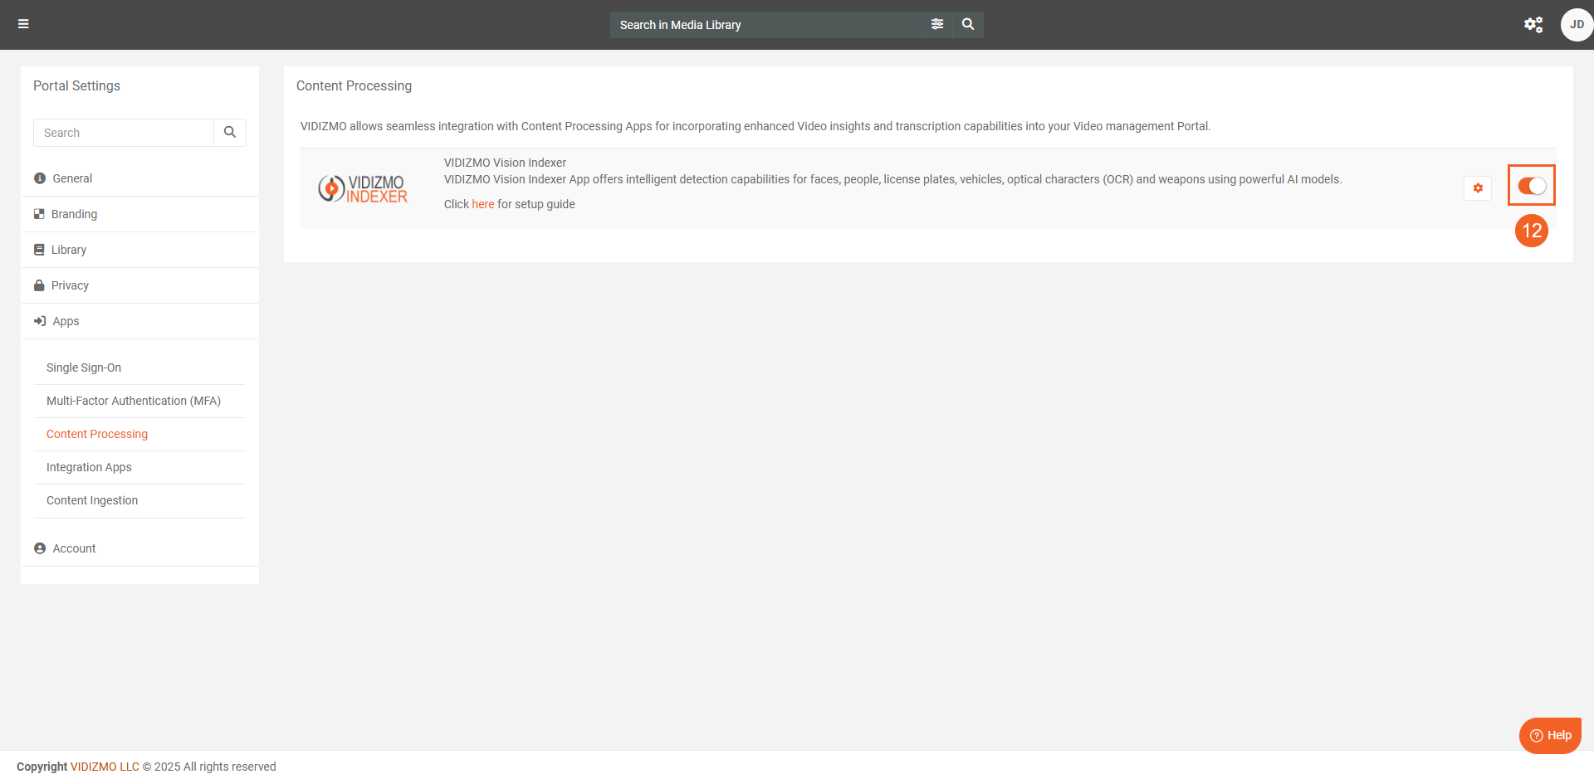
Task: Select Single Sign-On in the Apps submenu
Action: (84, 368)
